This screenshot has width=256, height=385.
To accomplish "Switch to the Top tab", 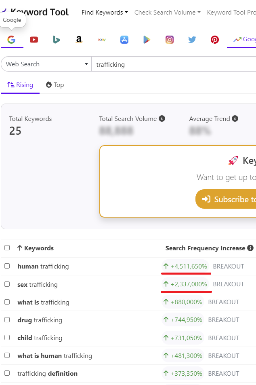I will point(55,85).
